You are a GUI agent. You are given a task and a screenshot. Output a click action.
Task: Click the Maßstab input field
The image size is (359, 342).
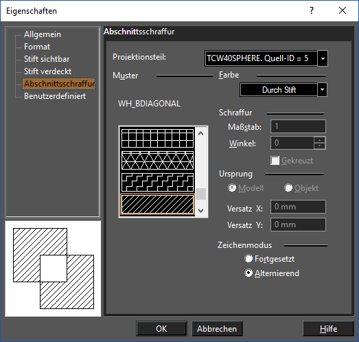pos(298,126)
